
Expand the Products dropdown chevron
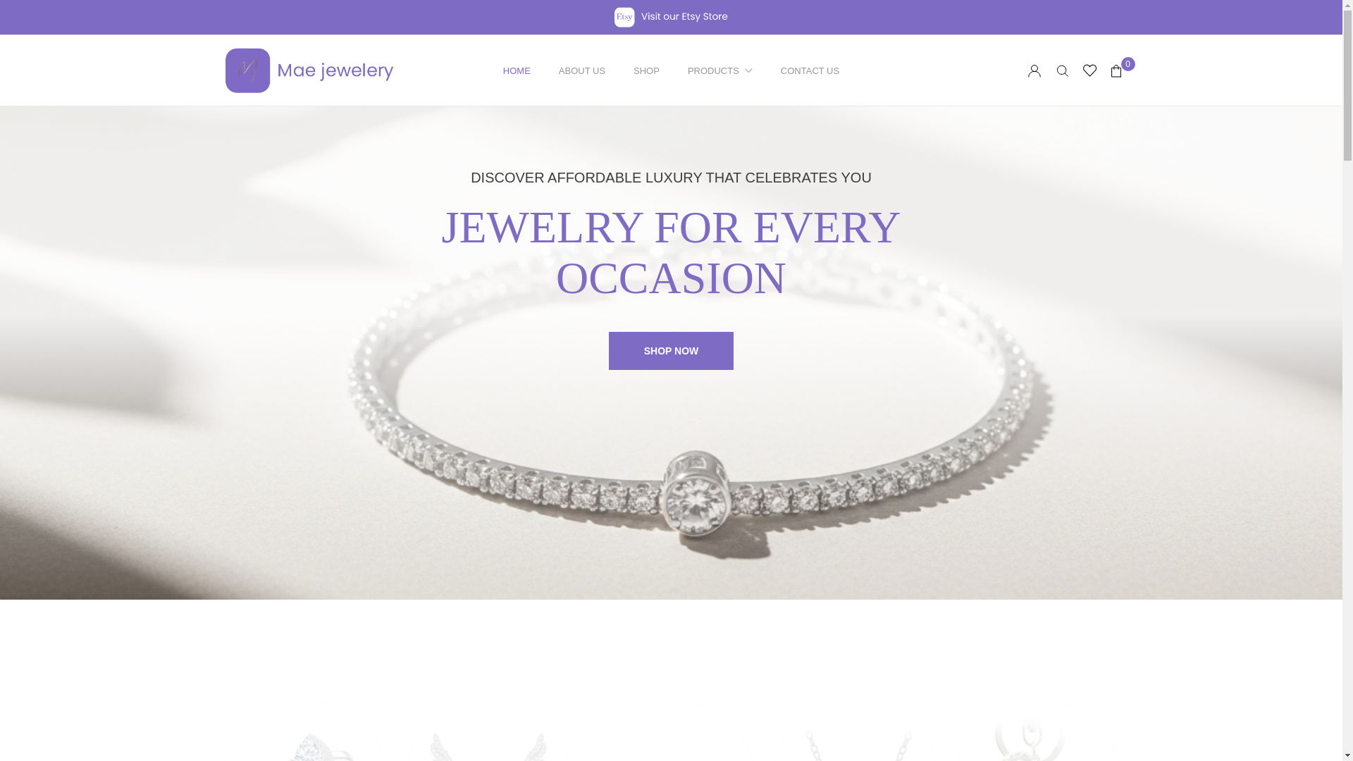(748, 71)
